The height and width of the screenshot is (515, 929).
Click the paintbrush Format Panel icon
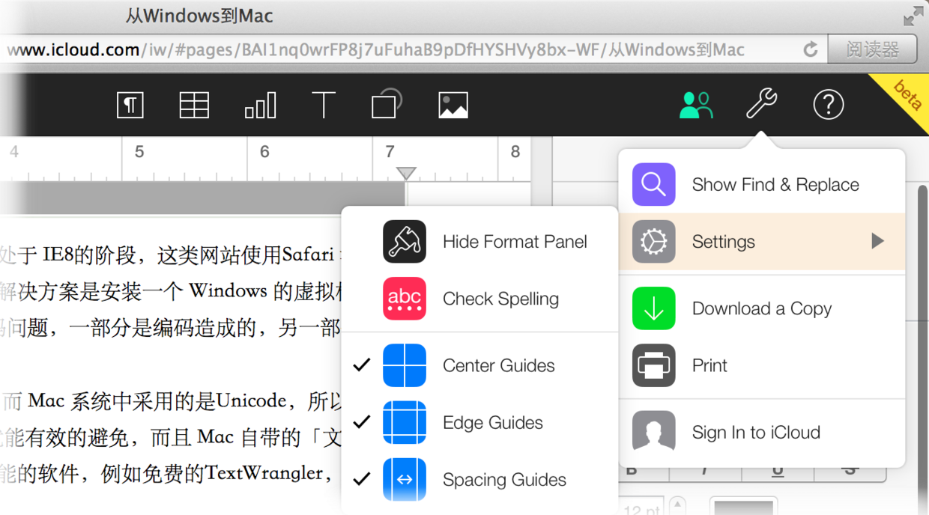pos(405,241)
